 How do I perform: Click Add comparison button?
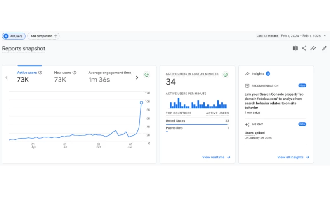tap(43, 36)
